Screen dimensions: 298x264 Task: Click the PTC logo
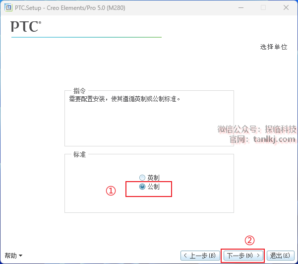26,26
